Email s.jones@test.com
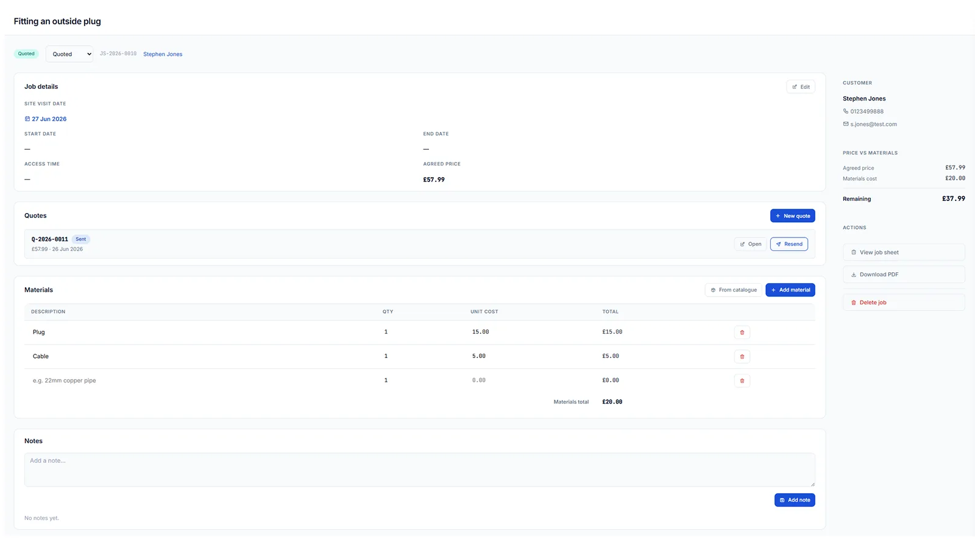The width and height of the screenshot is (975, 548). pos(873,124)
